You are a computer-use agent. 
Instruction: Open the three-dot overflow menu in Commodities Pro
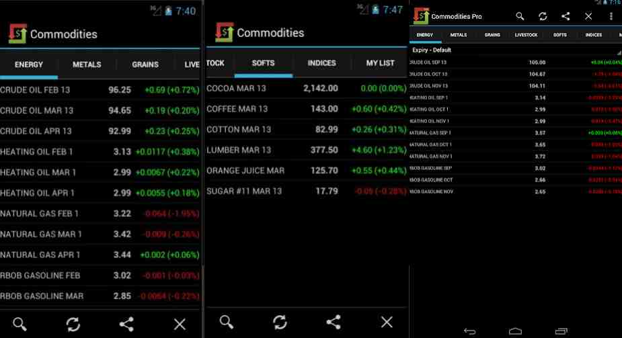[611, 16]
